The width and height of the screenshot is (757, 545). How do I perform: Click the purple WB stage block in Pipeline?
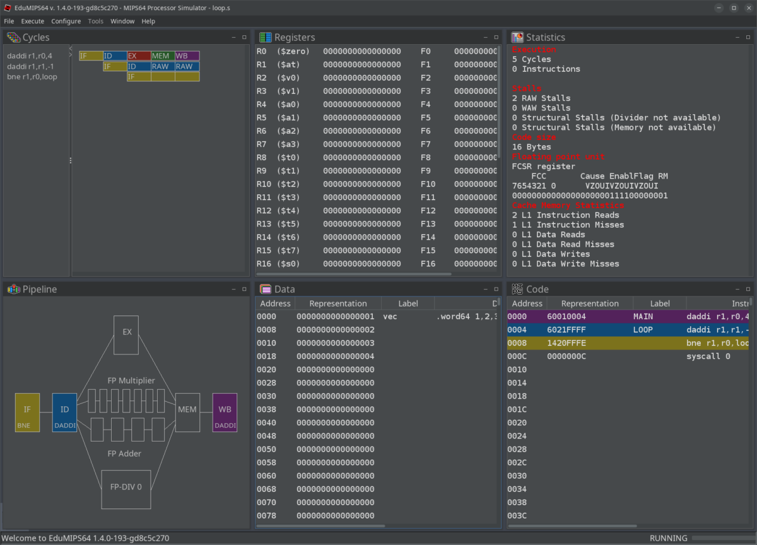(225, 413)
